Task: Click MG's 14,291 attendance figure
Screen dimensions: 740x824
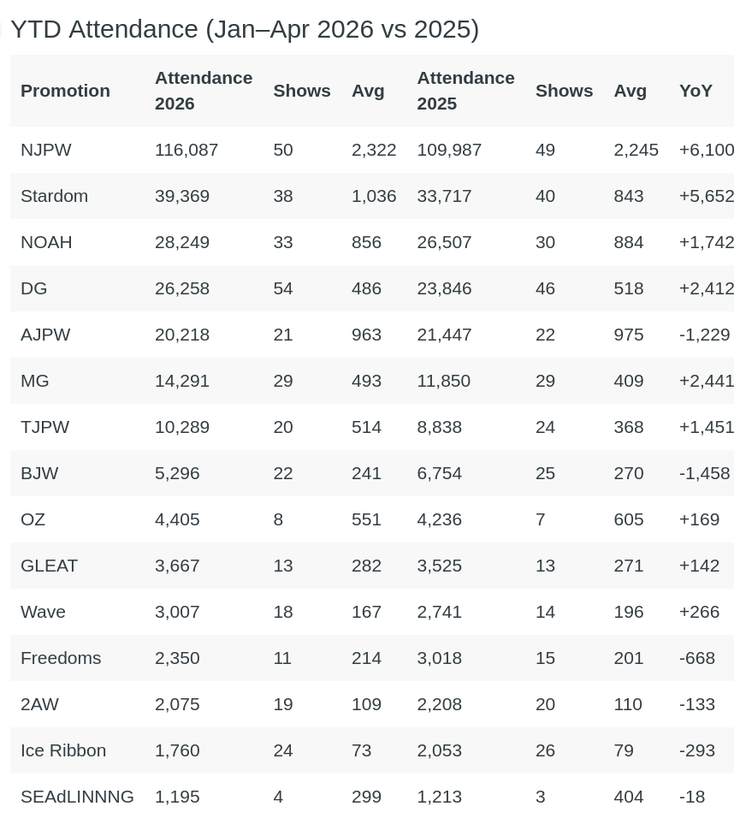Action: [182, 381]
